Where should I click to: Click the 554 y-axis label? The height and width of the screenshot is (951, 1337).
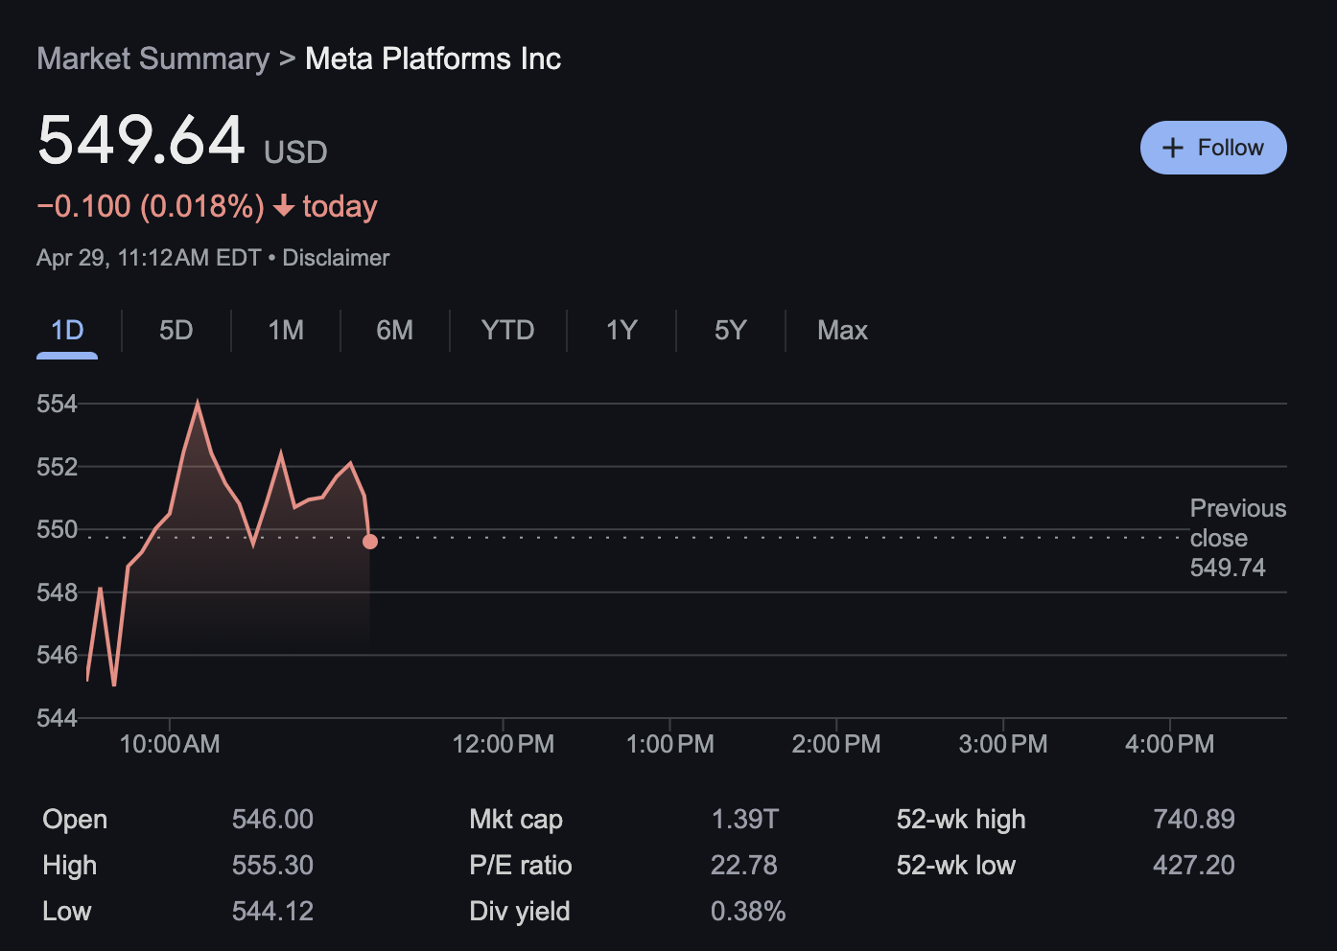57,404
